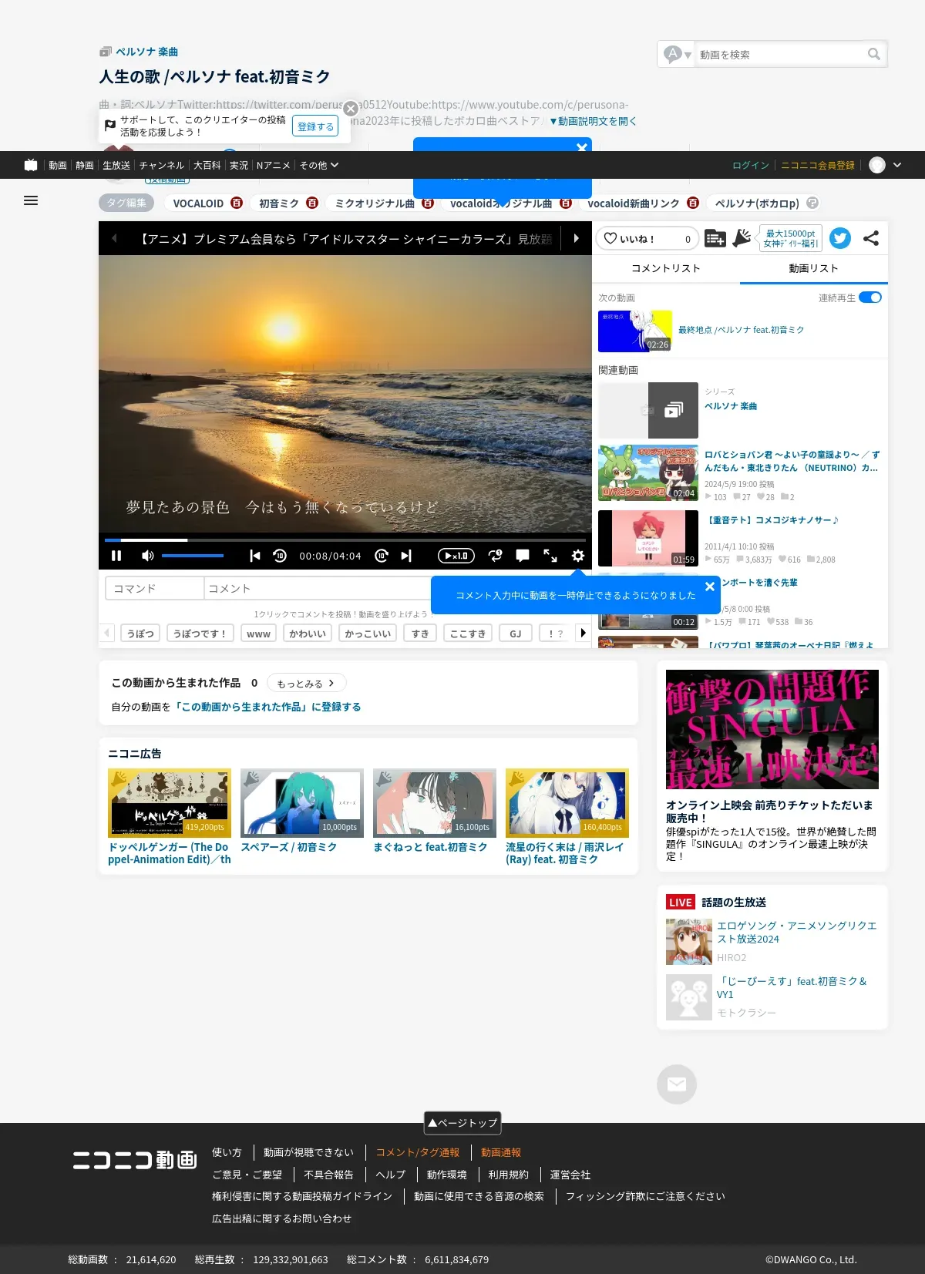This screenshot has width=925, height=1274.
Task: Open the next video thumbnail 最終地点
Action: pos(635,331)
